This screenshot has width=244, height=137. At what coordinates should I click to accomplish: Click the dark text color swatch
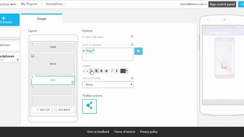(123, 71)
